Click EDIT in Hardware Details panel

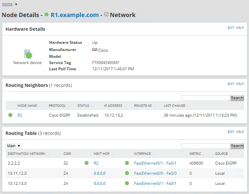(231, 28)
